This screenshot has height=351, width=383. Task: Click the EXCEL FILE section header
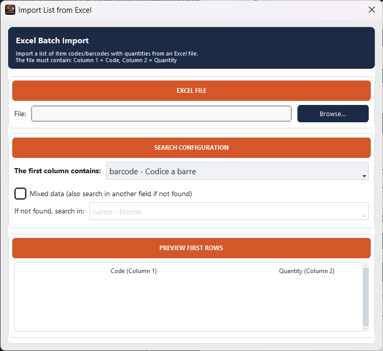191,91
